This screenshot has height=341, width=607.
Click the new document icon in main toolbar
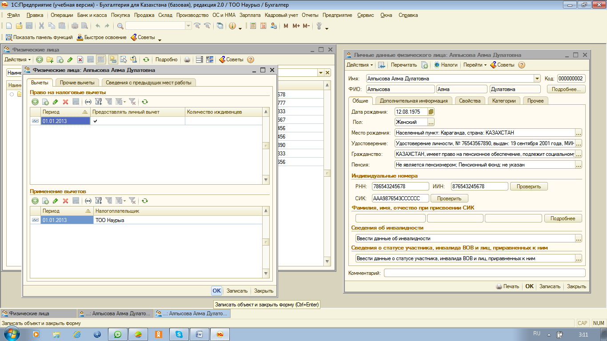(x=8, y=26)
